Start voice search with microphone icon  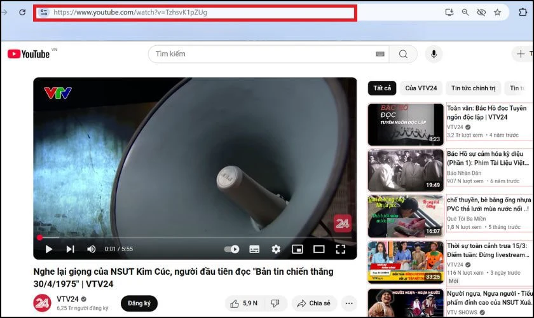(x=434, y=54)
